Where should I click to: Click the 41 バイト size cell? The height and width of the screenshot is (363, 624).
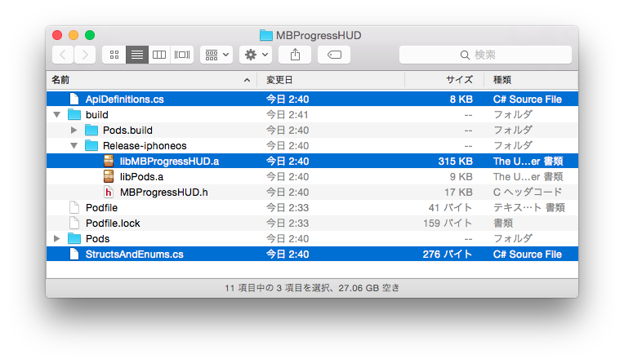point(451,208)
